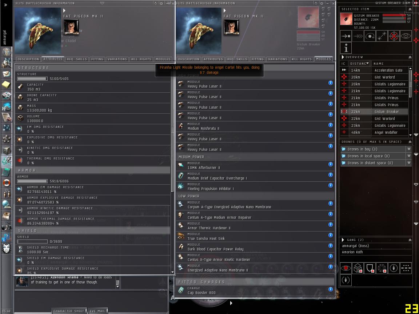The height and width of the screenshot is (314, 419).
Task: Select Gistum Breaker row in overview
Action: pos(374,112)
